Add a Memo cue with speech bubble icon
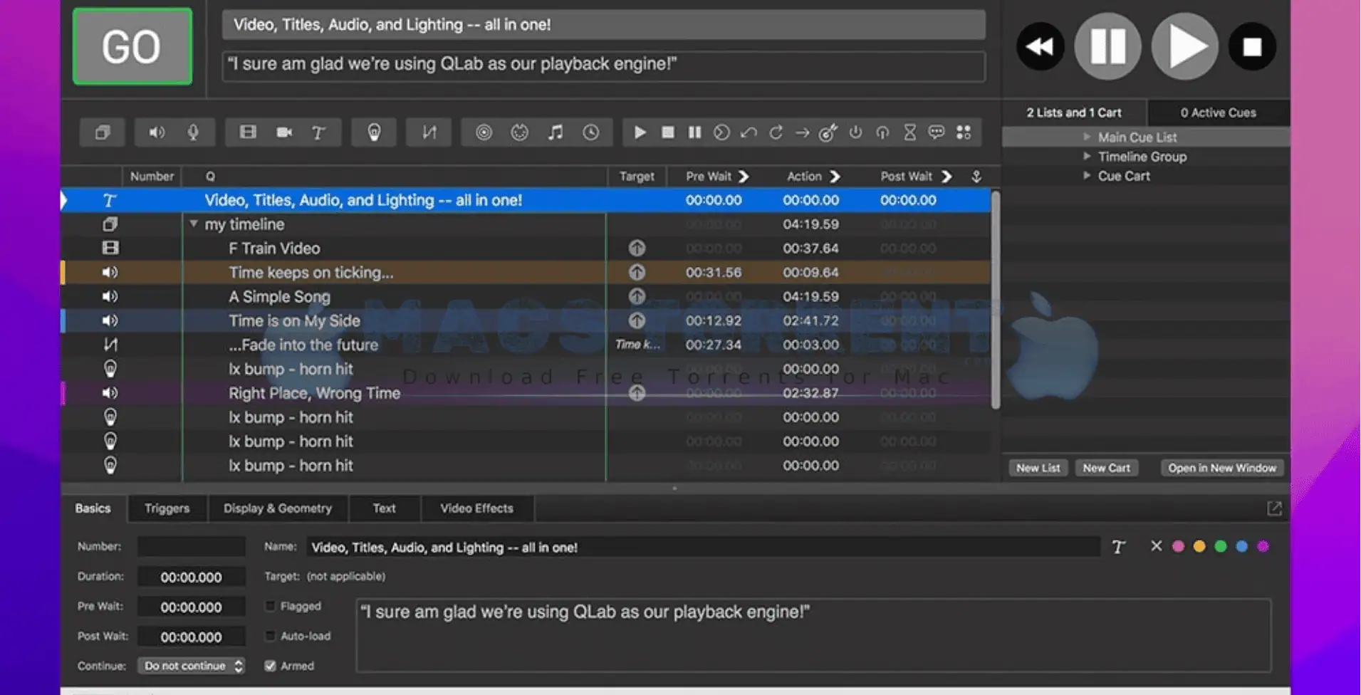This screenshot has width=1361, height=695. [x=937, y=132]
